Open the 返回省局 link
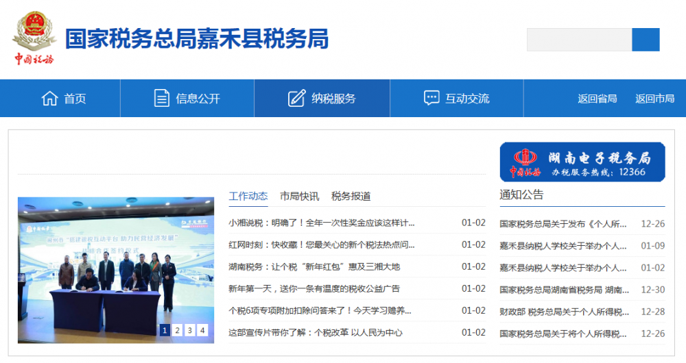 pos(597,99)
